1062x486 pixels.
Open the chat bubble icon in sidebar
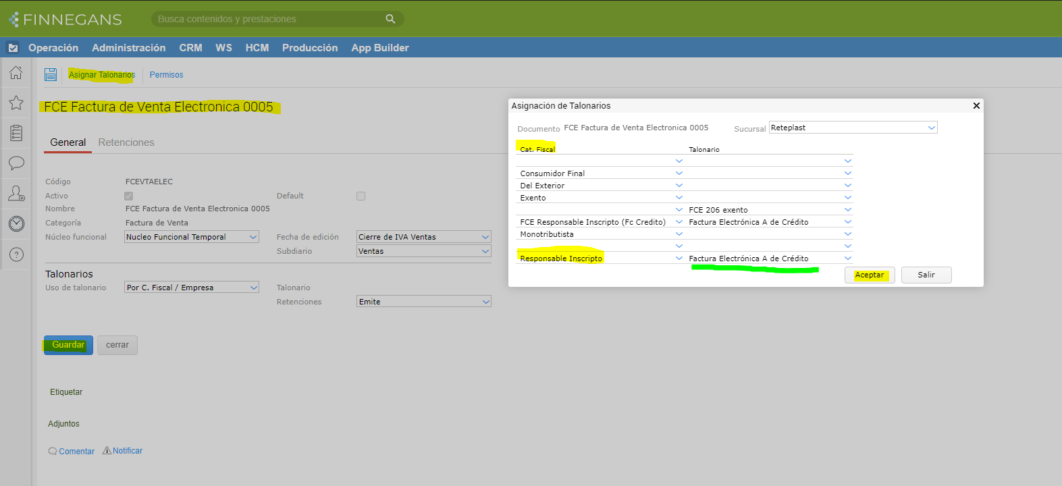tap(16, 163)
